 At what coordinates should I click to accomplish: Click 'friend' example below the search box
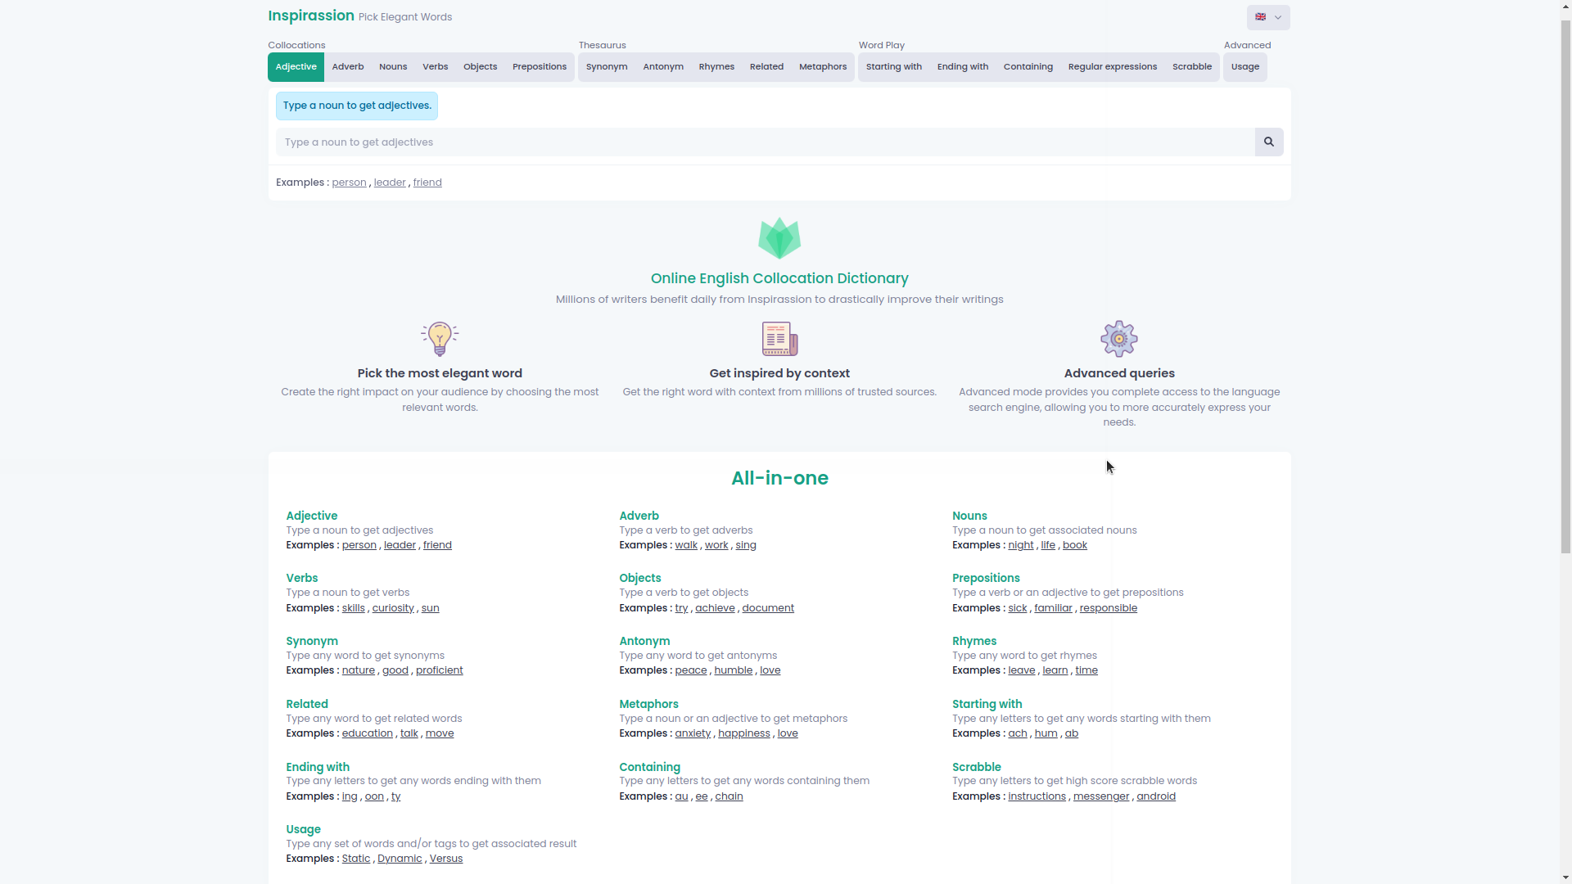[427, 183]
